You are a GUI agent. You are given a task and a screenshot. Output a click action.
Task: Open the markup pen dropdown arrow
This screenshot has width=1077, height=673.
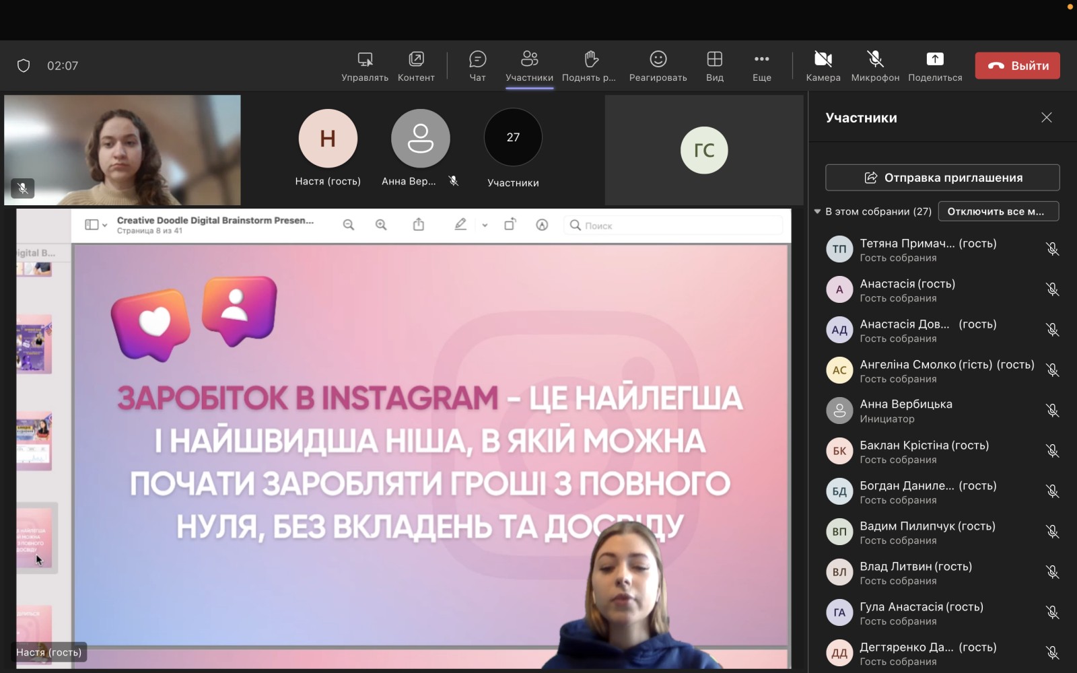click(x=485, y=225)
